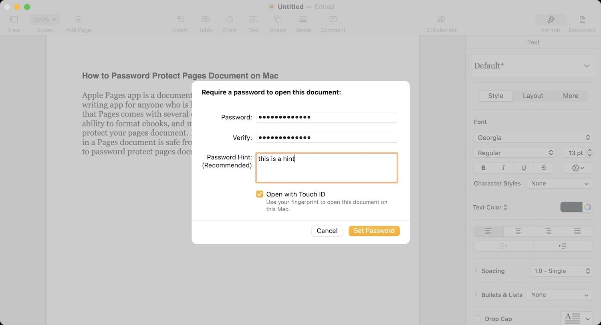Open the Character Styles dropdown
This screenshot has width=601, height=325.
click(x=560, y=183)
